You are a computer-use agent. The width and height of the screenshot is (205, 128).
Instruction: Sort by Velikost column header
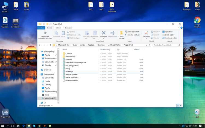(x=138, y=49)
